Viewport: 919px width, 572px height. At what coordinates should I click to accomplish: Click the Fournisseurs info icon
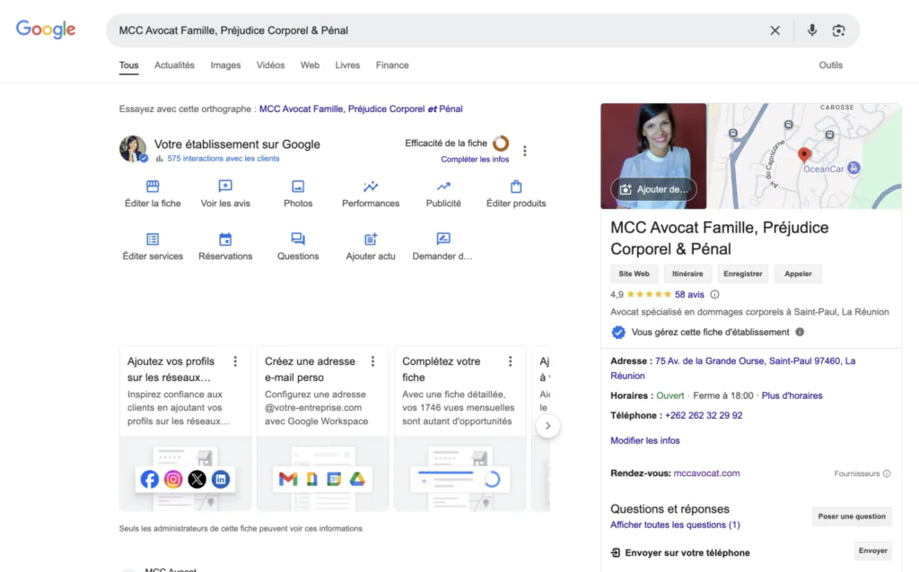(x=887, y=473)
